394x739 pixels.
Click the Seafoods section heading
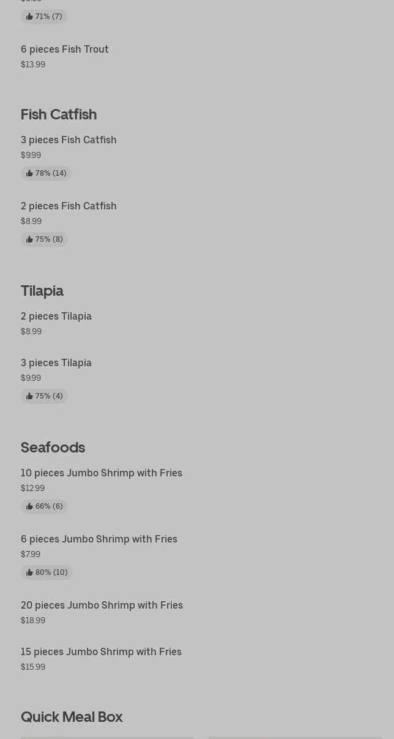pyautogui.click(x=53, y=448)
